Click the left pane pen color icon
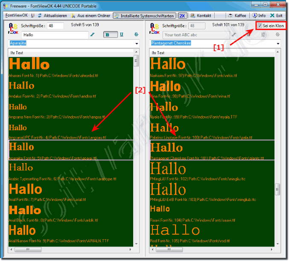Image resolution: width=289 pixels, height=261 pixels. click(x=93, y=34)
